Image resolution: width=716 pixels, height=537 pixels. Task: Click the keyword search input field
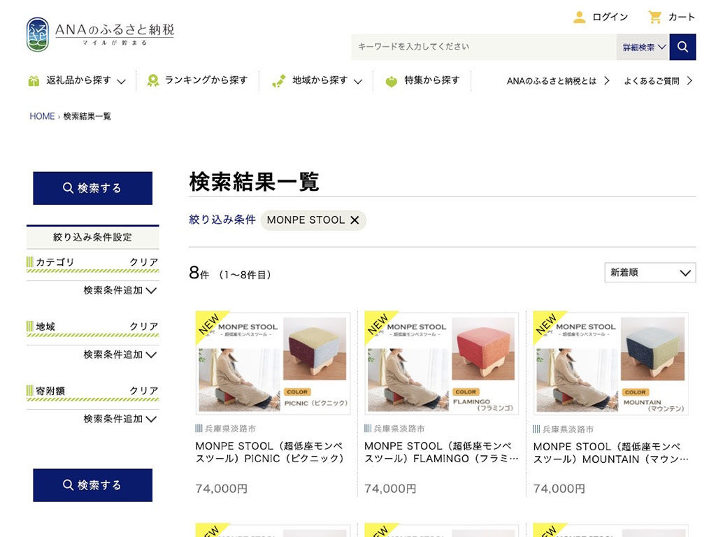click(484, 47)
